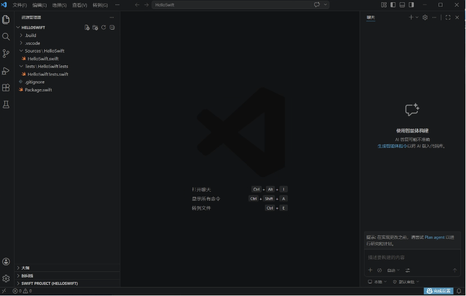This screenshot has width=466, height=296.
Task: Open the Run and Debug view
Action: (6, 71)
